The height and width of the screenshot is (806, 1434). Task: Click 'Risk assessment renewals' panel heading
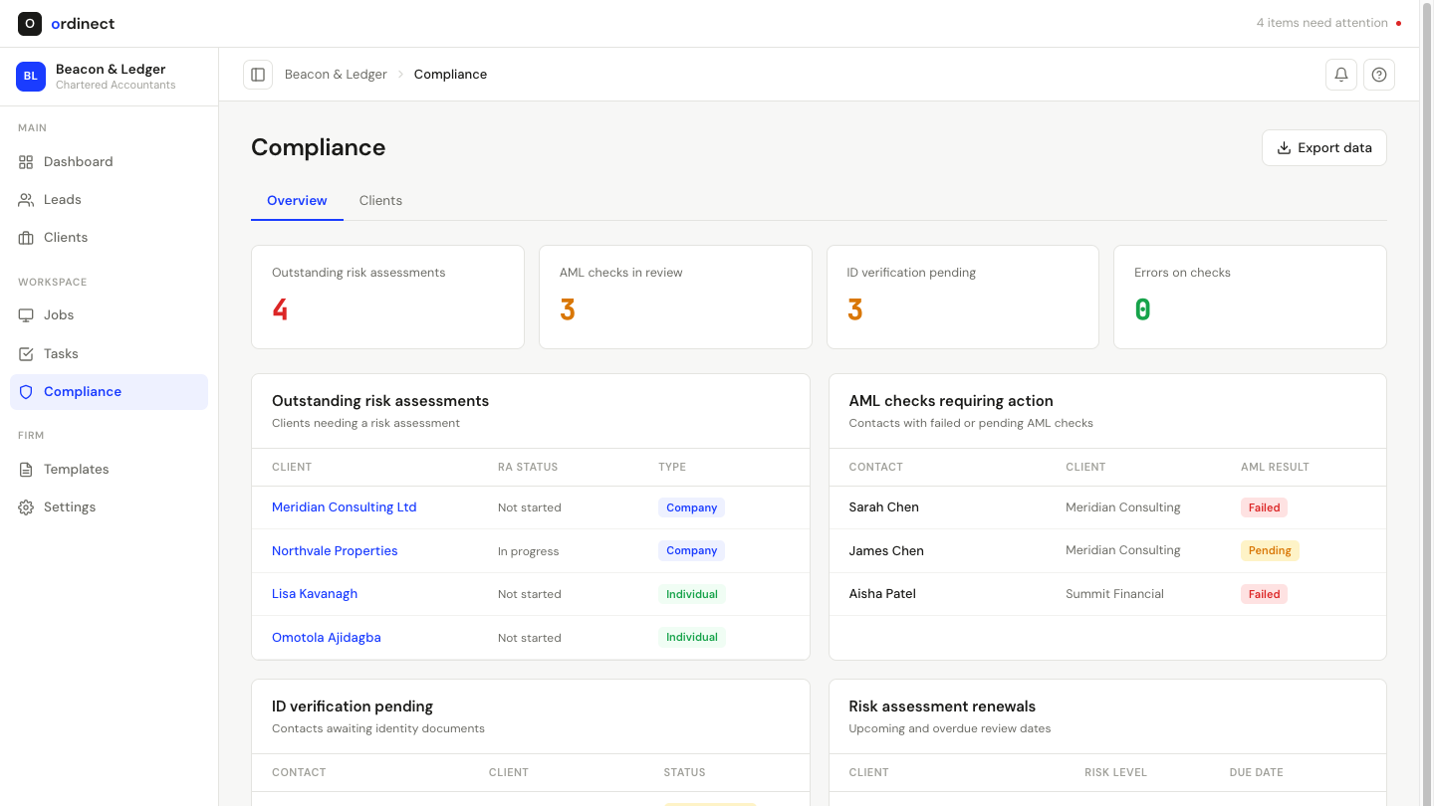942,706
